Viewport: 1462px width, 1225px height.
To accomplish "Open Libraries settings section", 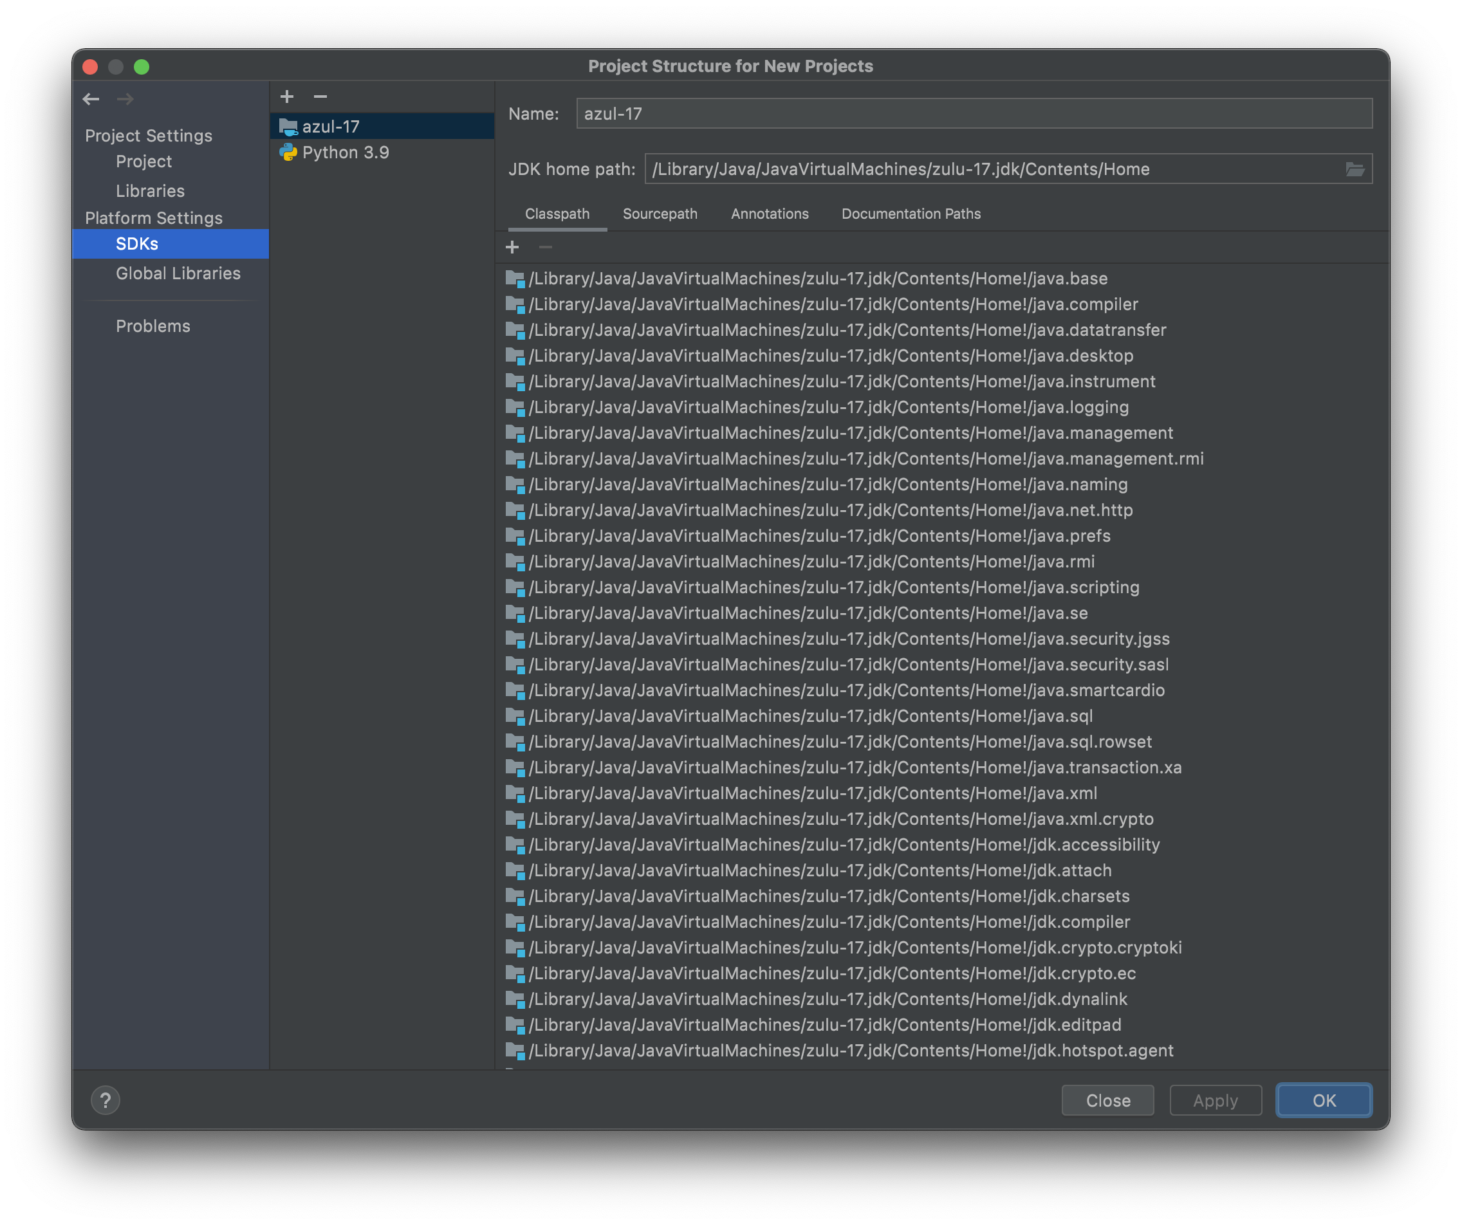I will coord(171,190).
